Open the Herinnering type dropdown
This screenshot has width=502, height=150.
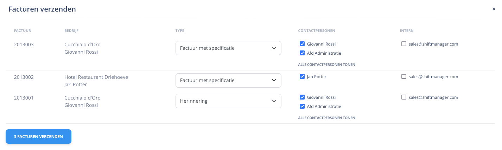click(x=228, y=101)
